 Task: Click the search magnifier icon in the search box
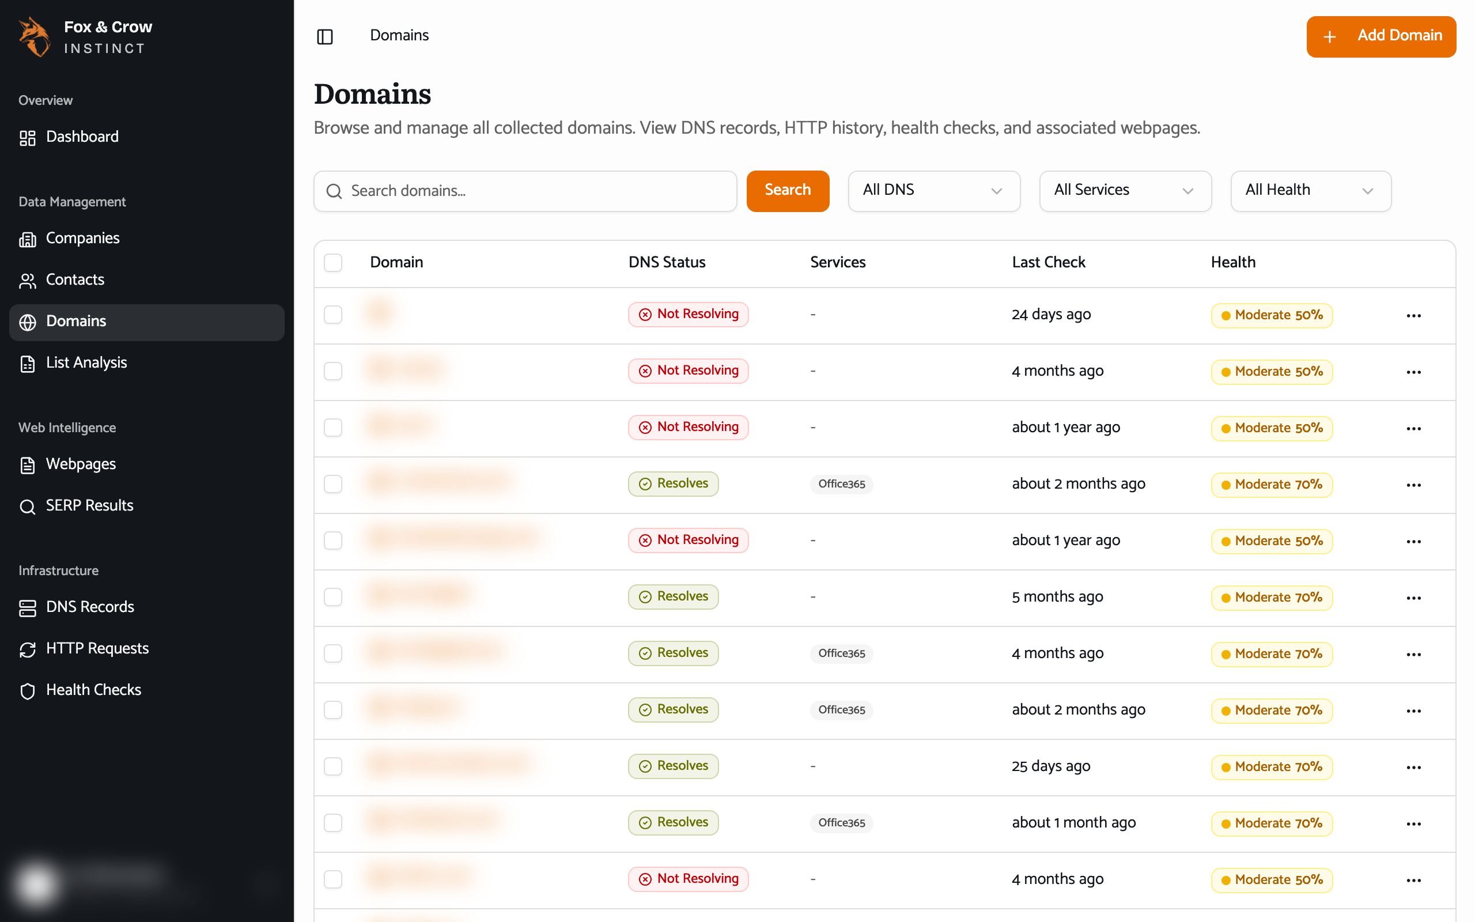tap(334, 191)
